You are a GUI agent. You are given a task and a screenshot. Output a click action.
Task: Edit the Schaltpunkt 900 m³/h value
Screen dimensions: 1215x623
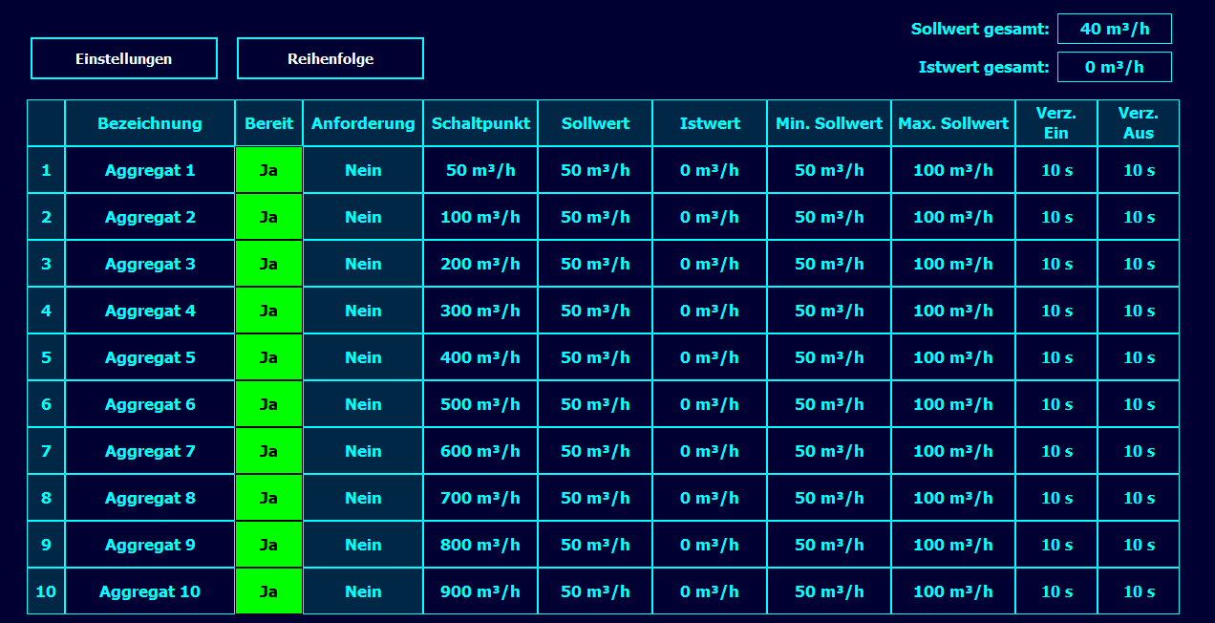[x=480, y=591]
